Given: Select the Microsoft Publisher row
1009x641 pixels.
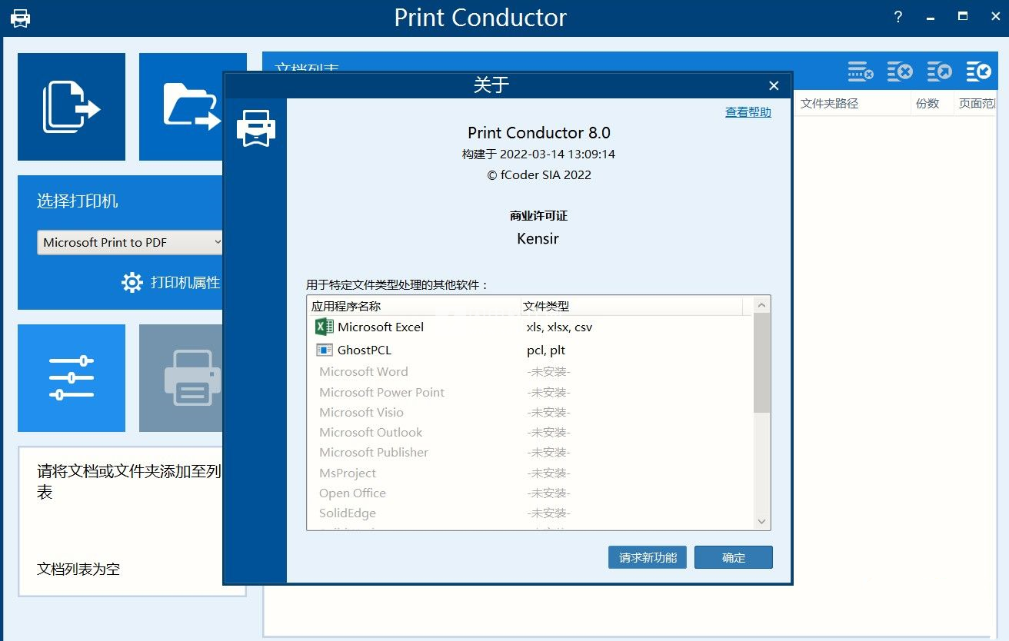Looking at the screenshot, I should 530,453.
